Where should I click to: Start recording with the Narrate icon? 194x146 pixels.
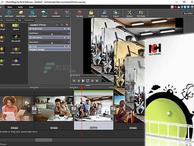[79, 14]
